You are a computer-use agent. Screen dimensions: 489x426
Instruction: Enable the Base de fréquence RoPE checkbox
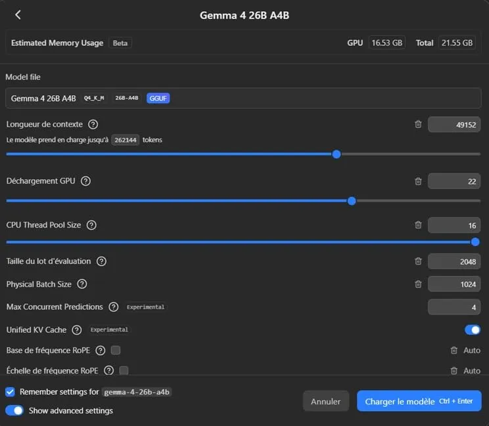pos(116,351)
